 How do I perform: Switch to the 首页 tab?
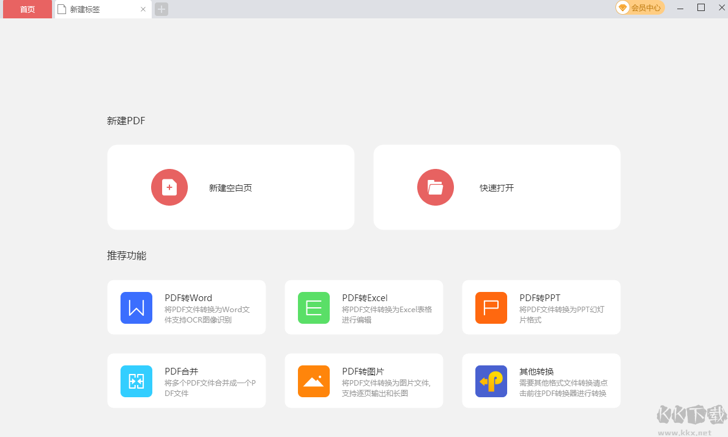[x=27, y=9]
